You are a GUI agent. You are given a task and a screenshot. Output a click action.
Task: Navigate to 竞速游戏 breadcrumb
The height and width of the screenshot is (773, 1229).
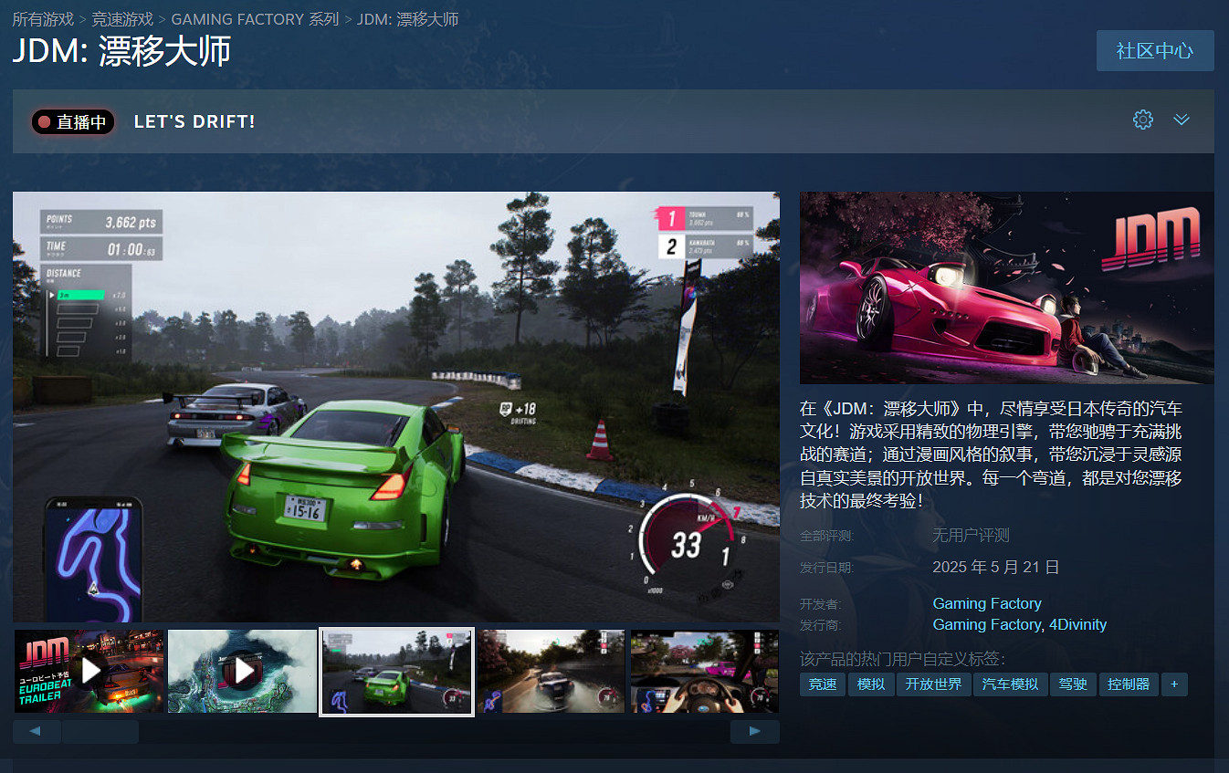pyautogui.click(x=122, y=19)
